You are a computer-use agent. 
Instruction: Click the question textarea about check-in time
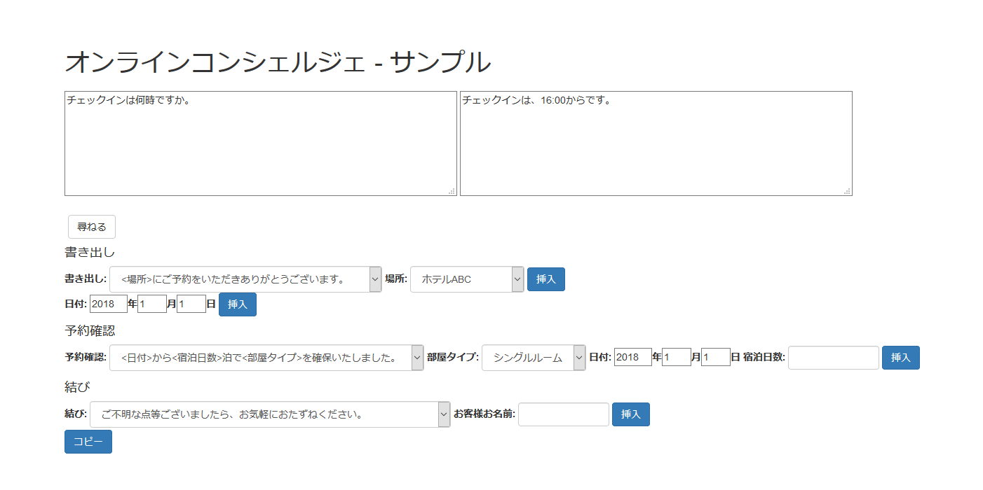(261, 143)
